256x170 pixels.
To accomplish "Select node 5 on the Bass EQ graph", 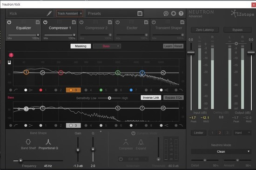I will (118, 108).
